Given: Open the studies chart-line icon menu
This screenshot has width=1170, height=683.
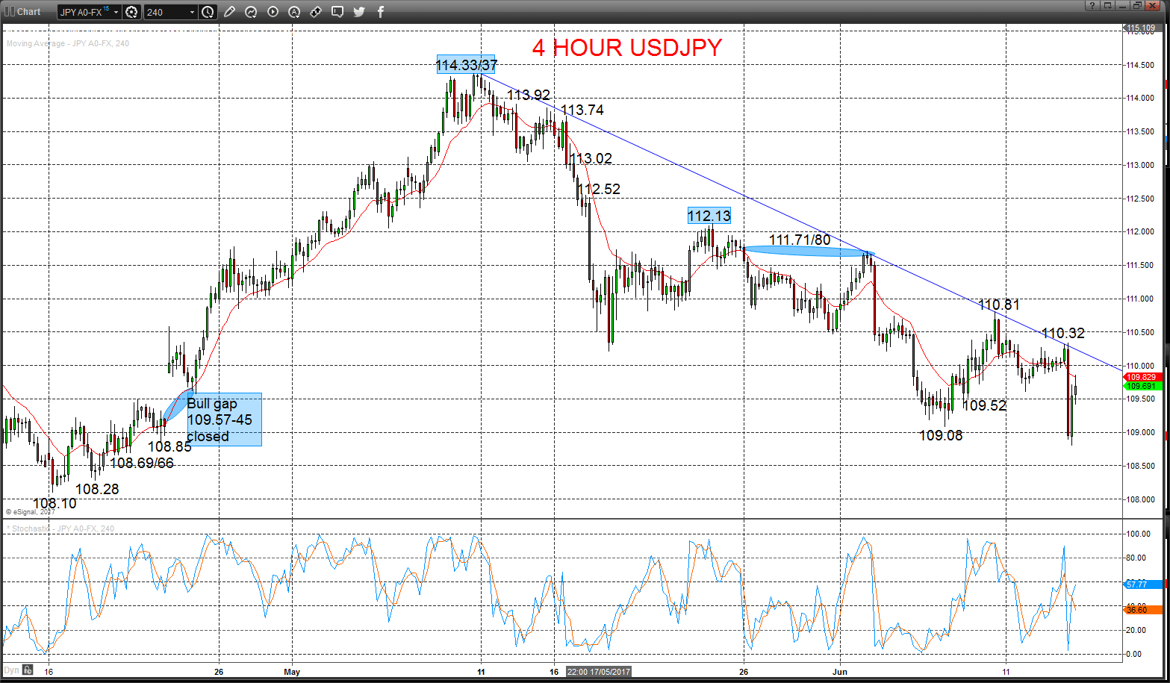Looking at the screenshot, I should tap(251, 12).
